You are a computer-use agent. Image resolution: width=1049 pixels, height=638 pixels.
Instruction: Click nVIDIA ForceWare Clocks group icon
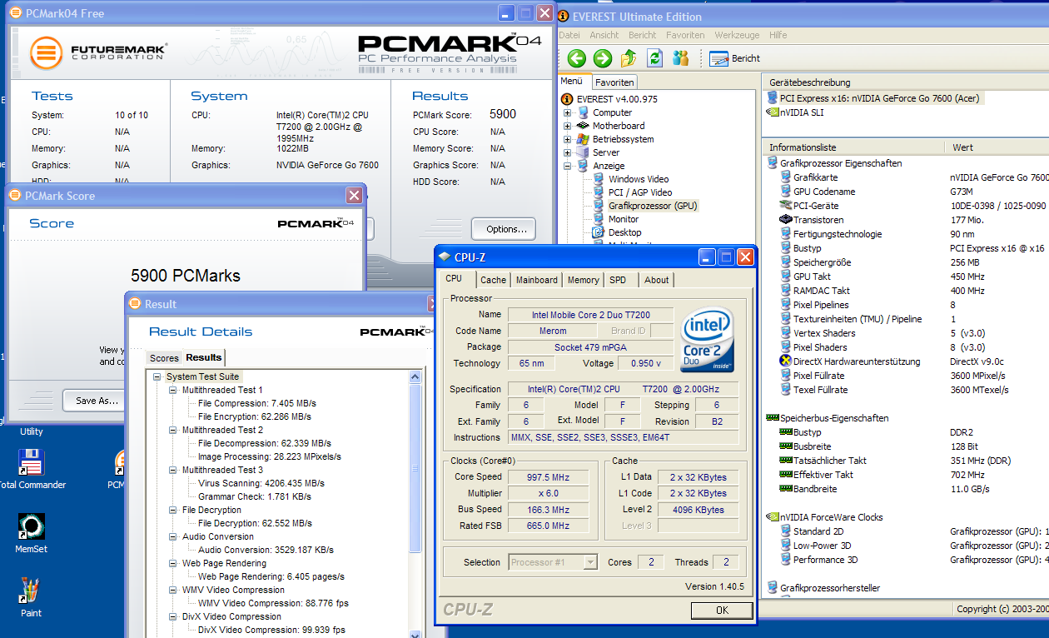[772, 517]
